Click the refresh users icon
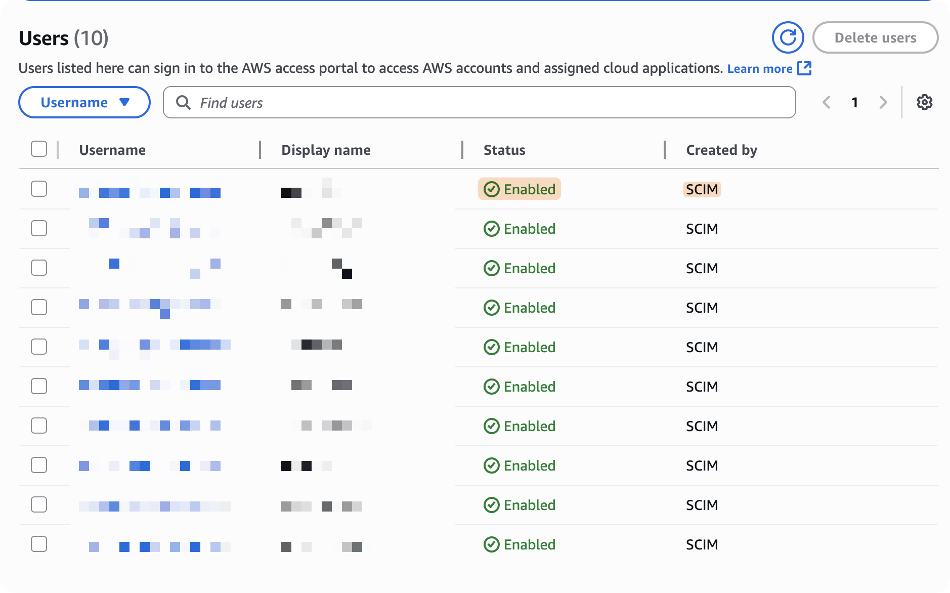950x593 pixels. tap(788, 37)
